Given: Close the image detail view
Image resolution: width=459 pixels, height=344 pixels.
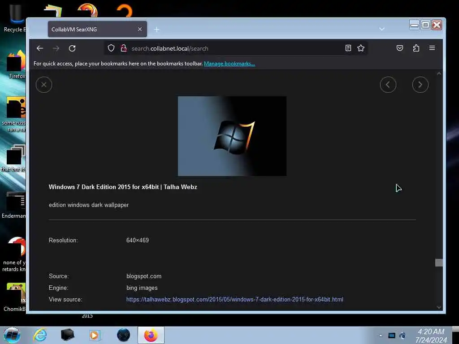Looking at the screenshot, I should [x=44, y=85].
